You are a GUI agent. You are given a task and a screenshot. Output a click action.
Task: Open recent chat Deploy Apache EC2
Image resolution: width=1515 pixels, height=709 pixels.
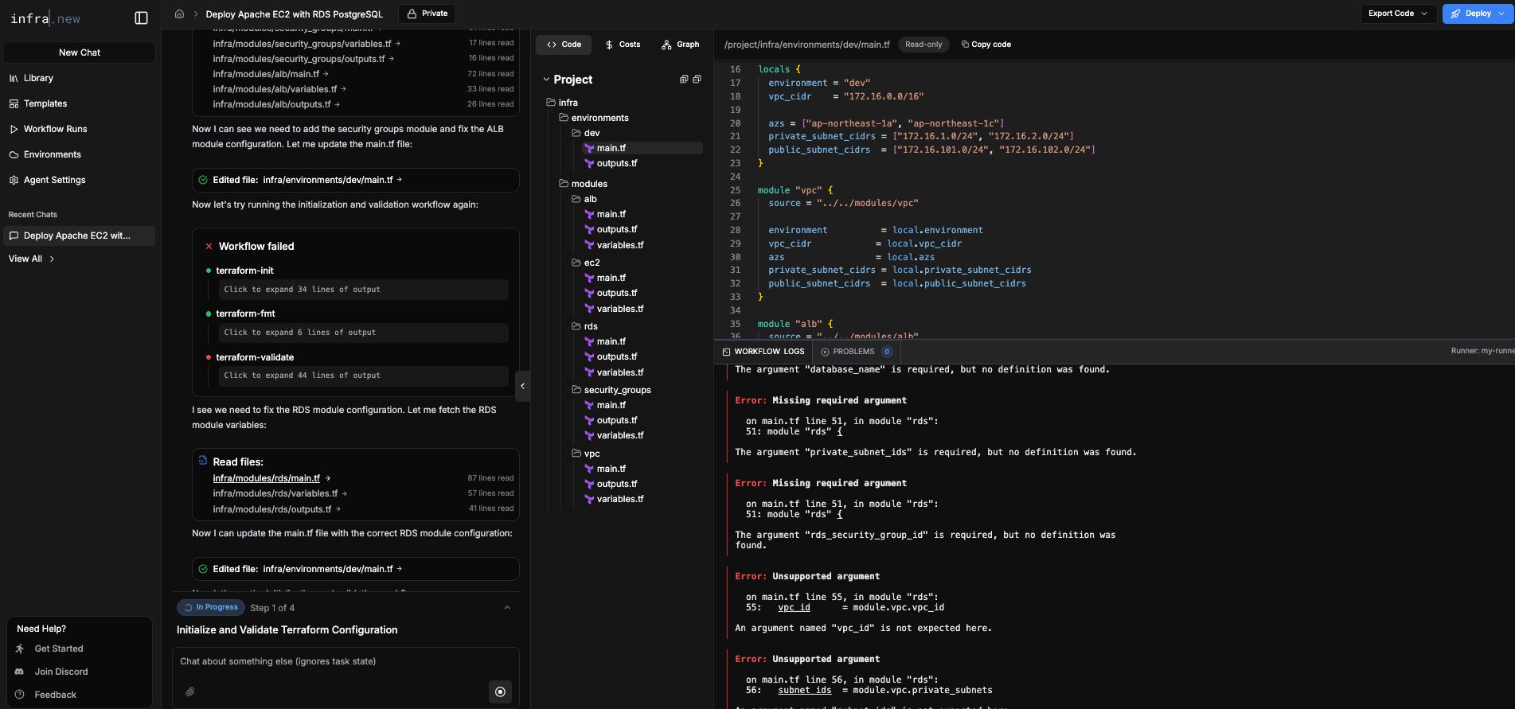pos(80,236)
